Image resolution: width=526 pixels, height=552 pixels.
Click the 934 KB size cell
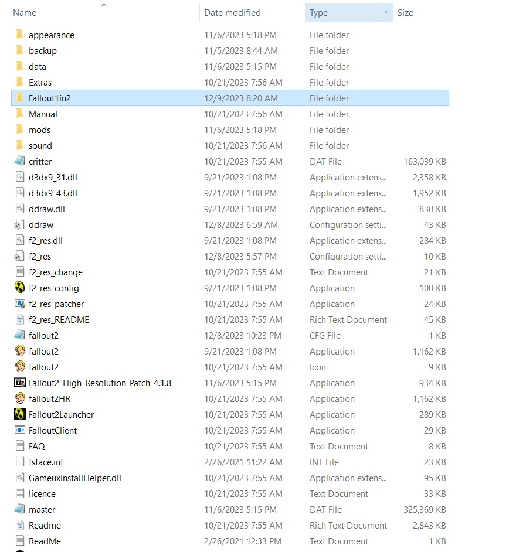point(432,383)
